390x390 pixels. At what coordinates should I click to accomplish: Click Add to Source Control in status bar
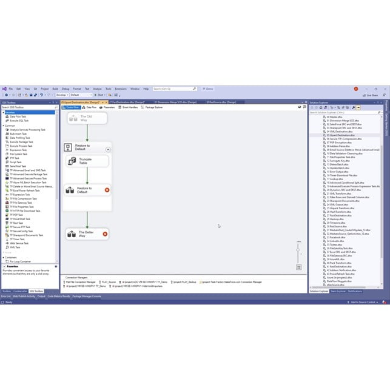click(x=363, y=301)
